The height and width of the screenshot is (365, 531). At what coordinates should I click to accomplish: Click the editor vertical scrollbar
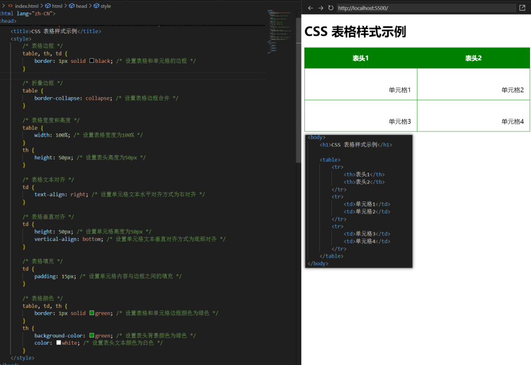[x=298, y=104]
